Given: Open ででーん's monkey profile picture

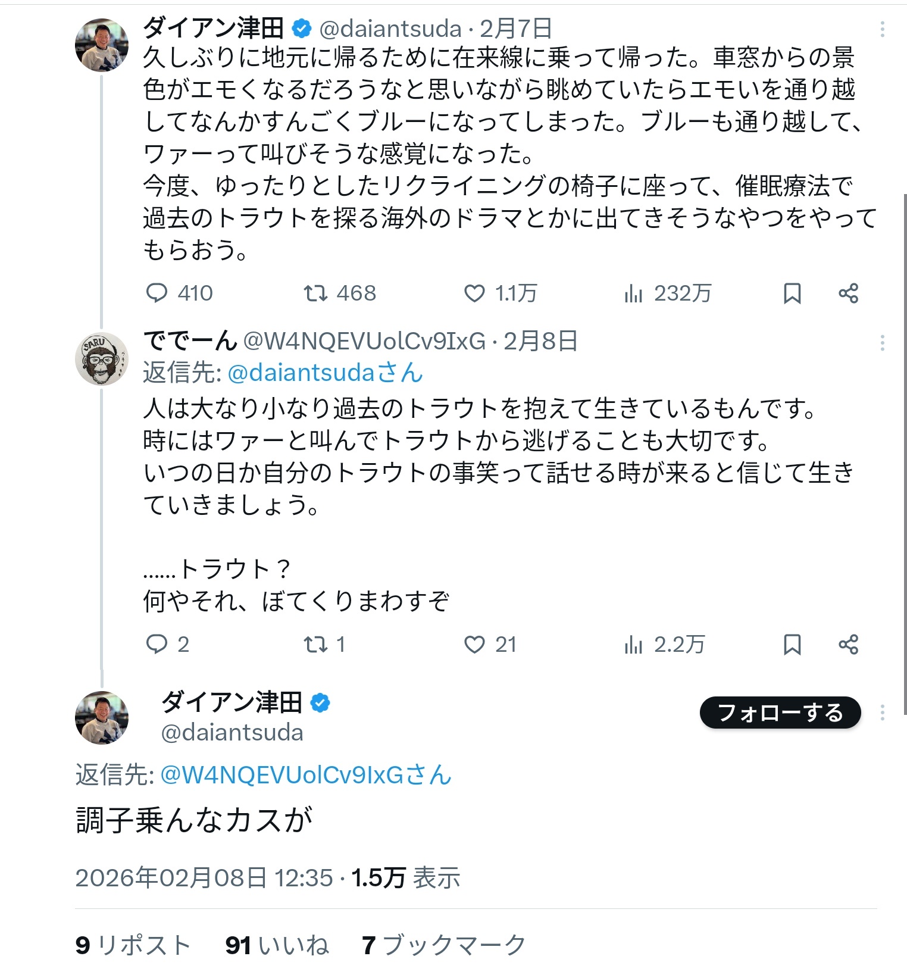Looking at the screenshot, I should point(102,359).
